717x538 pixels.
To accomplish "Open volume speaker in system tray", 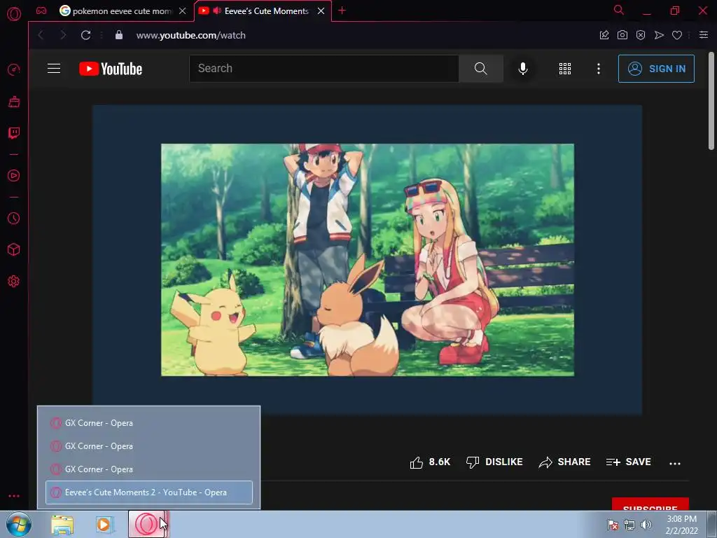I will (x=646, y=525).
